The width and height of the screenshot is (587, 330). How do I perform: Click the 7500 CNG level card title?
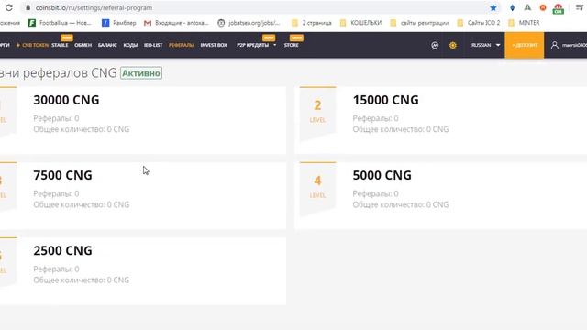coord(62,175)
